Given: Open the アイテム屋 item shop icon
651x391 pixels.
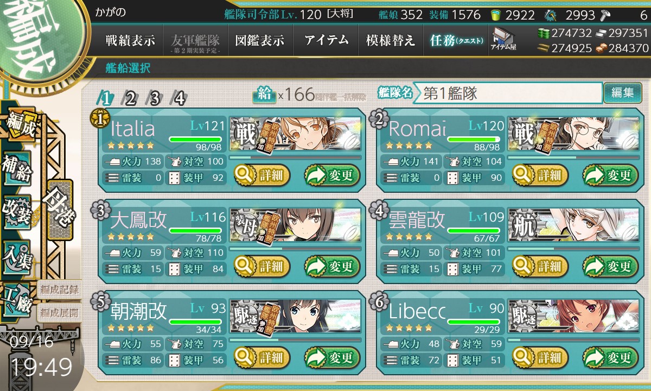Looking at the screenshot, I should [503, 40].
